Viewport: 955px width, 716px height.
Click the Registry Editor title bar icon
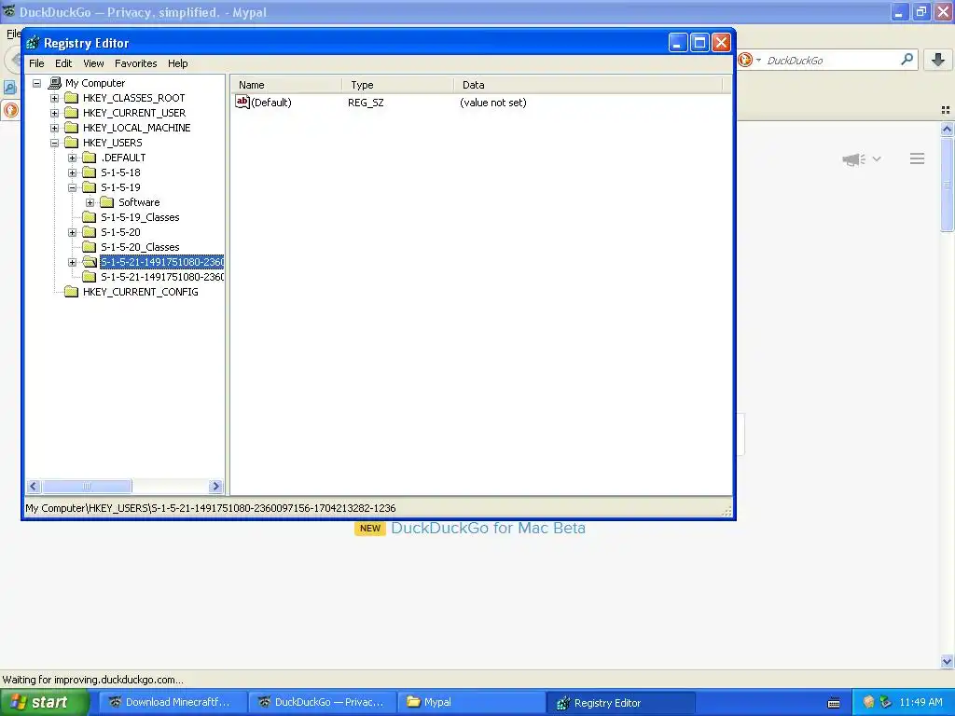click(x=33, y=43)
